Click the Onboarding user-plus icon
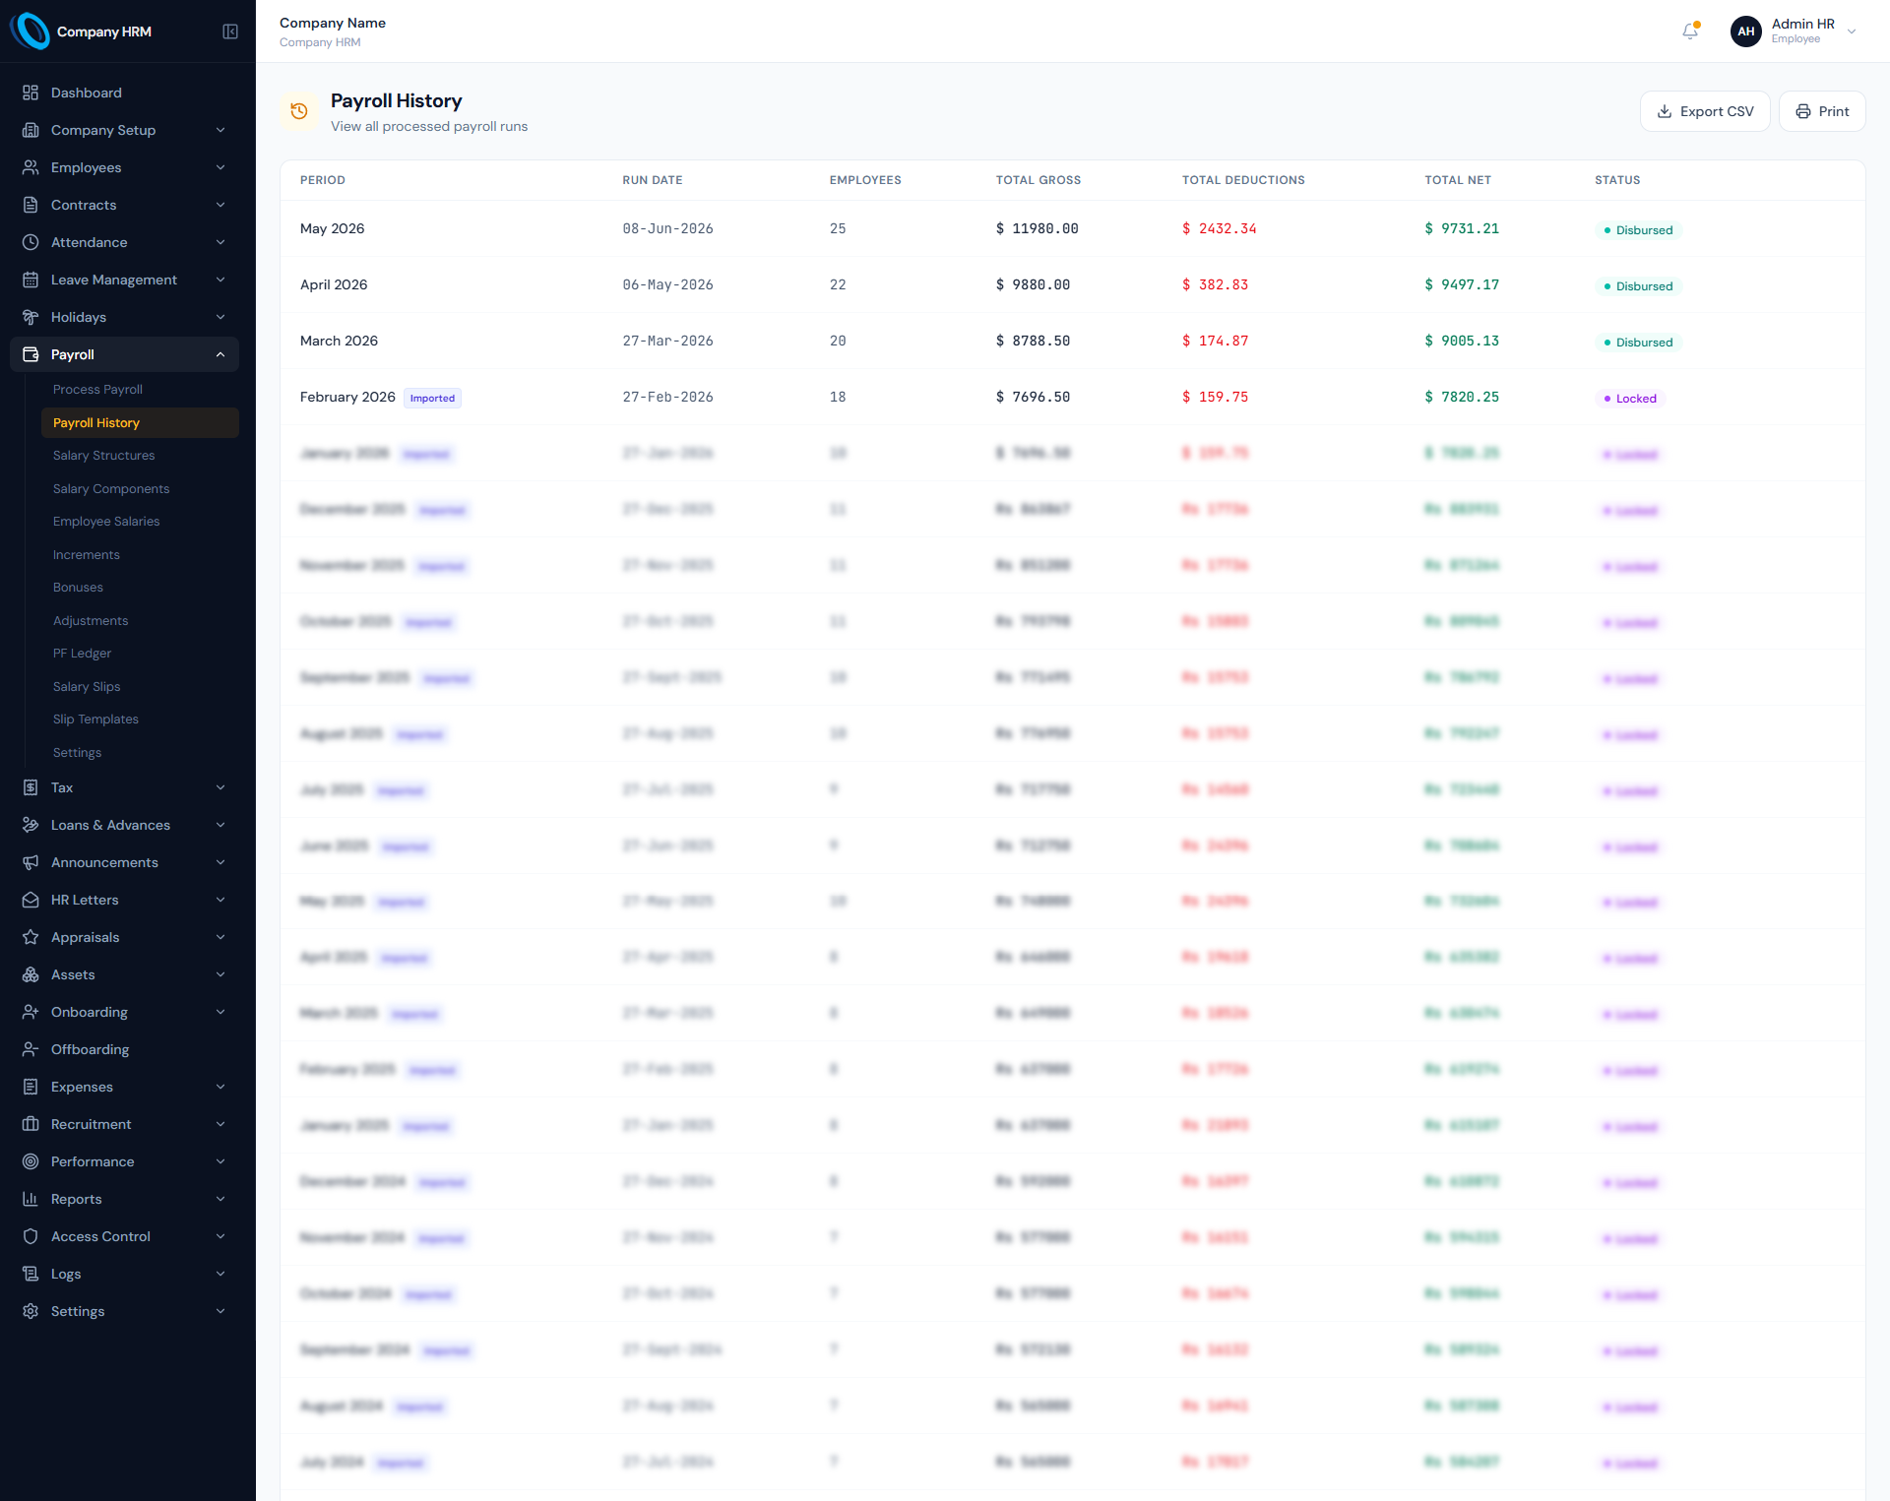This screenshot has height=1501, width=1890. click(31, 1012)
